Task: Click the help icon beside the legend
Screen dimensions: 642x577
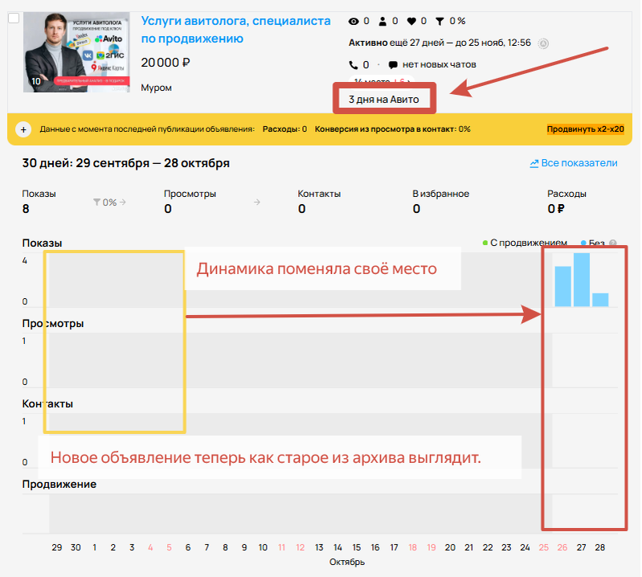Action: 613,243
